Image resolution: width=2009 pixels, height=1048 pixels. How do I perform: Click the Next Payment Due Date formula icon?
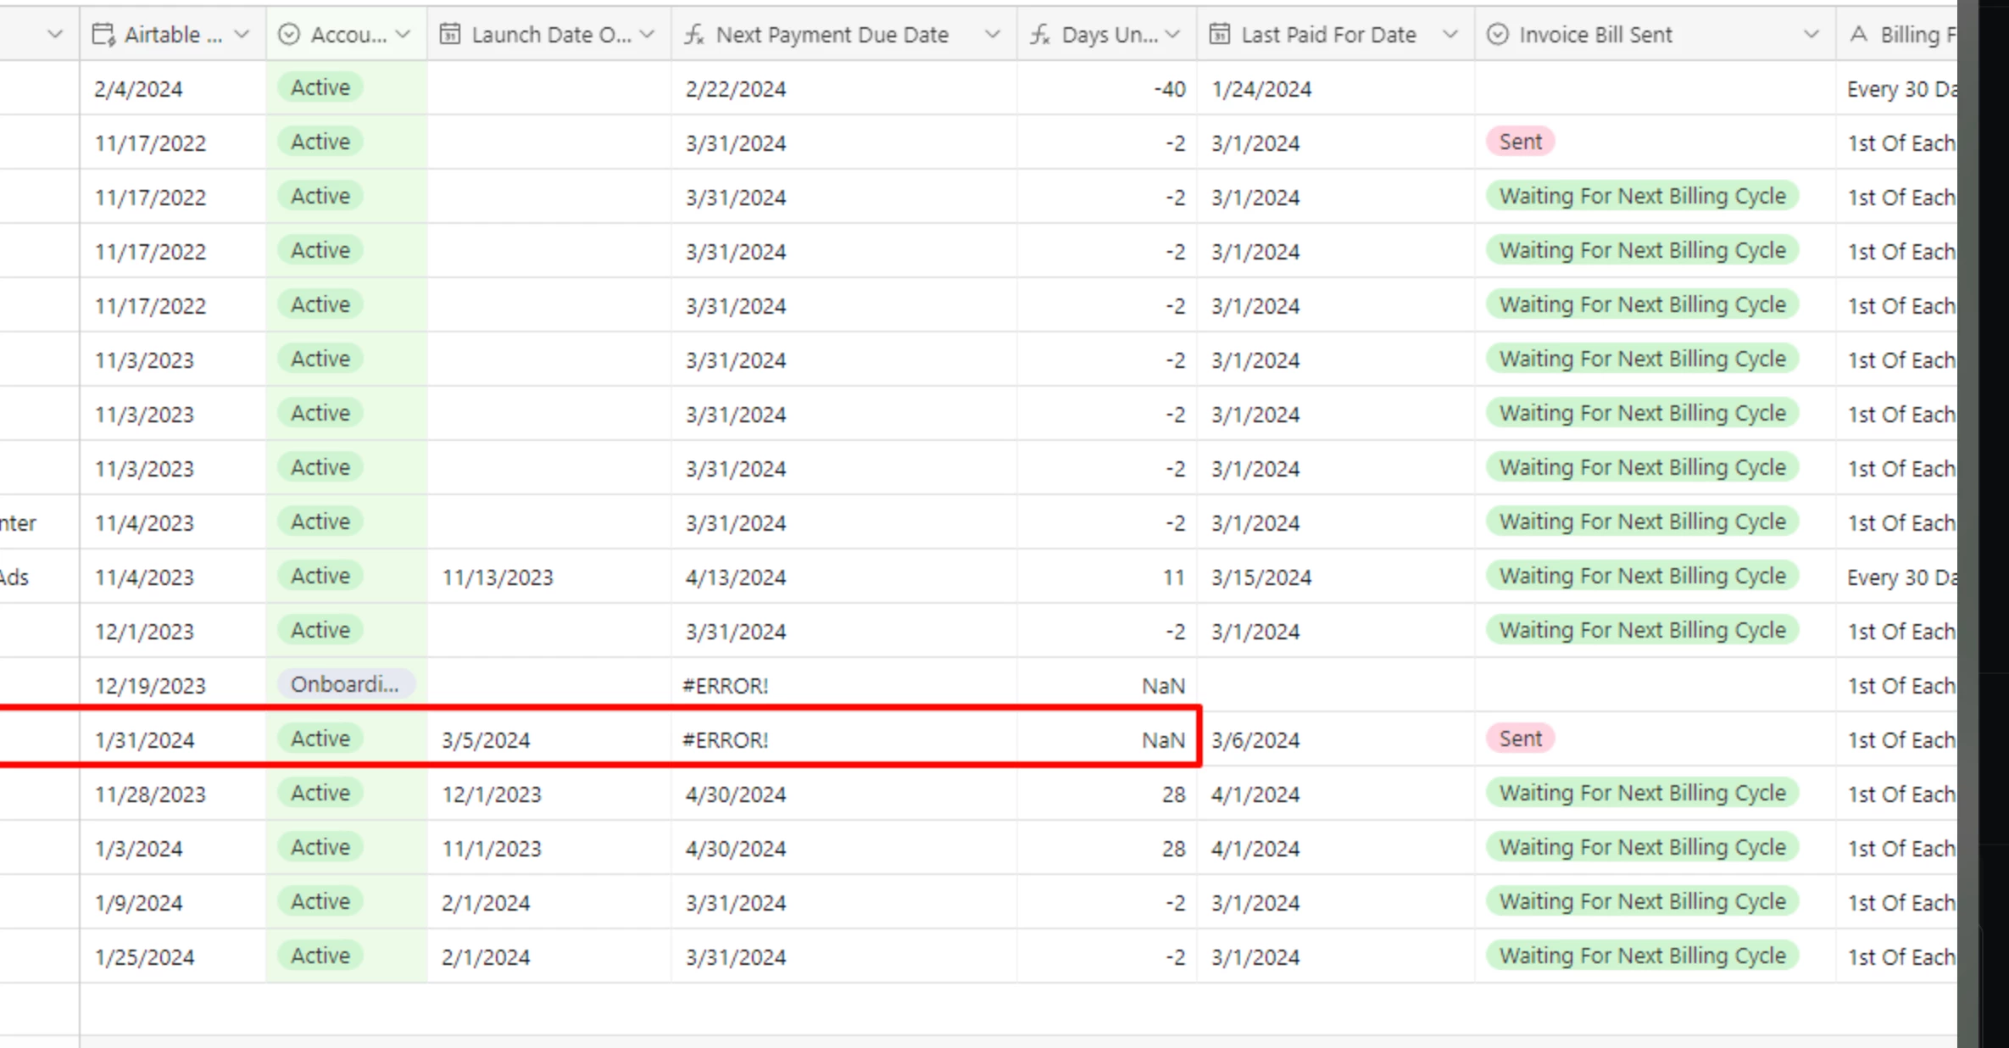[694, 35]
